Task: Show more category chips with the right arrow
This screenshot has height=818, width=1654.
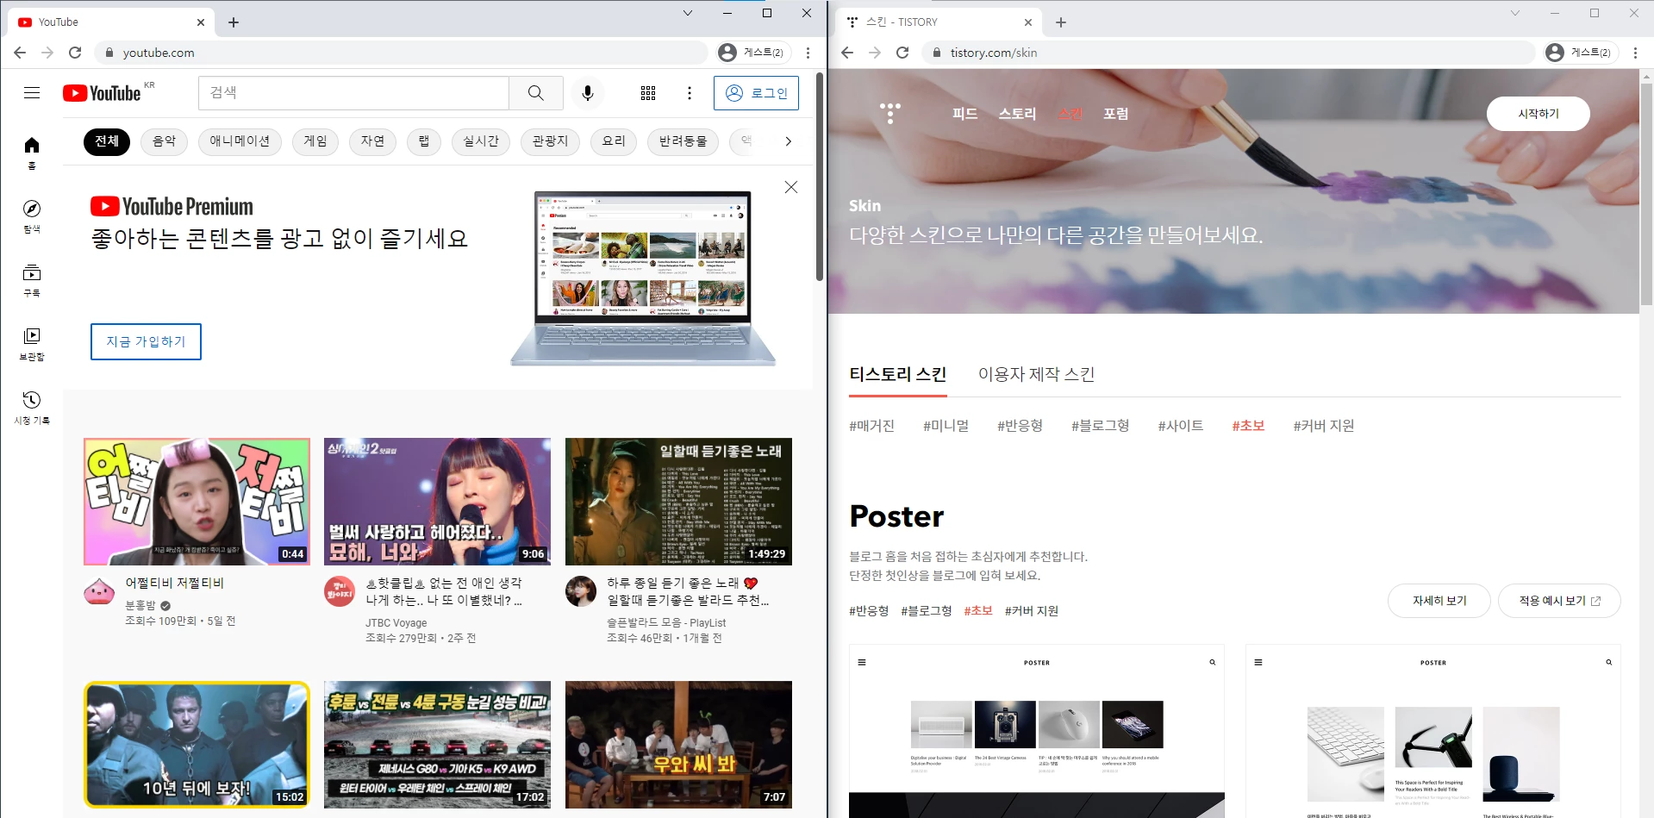Action: click(788, 141)
